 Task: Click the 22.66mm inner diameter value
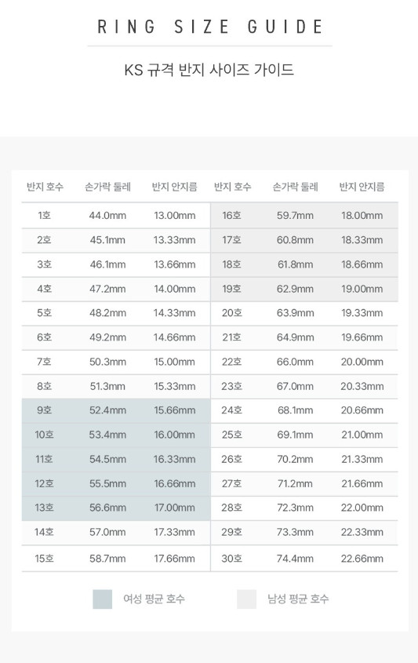(x=362, y=559)
